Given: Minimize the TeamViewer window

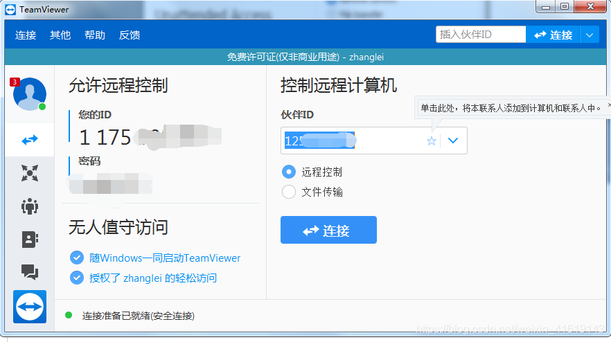Looking at the screenshot, I should point(546,7).
